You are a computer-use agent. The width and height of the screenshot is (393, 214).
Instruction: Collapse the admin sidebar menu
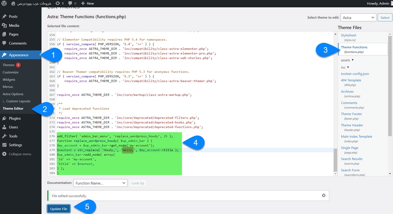[x=20, y=154]
